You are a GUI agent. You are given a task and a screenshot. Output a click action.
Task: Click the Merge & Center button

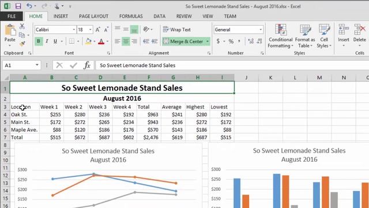[183, 42]
